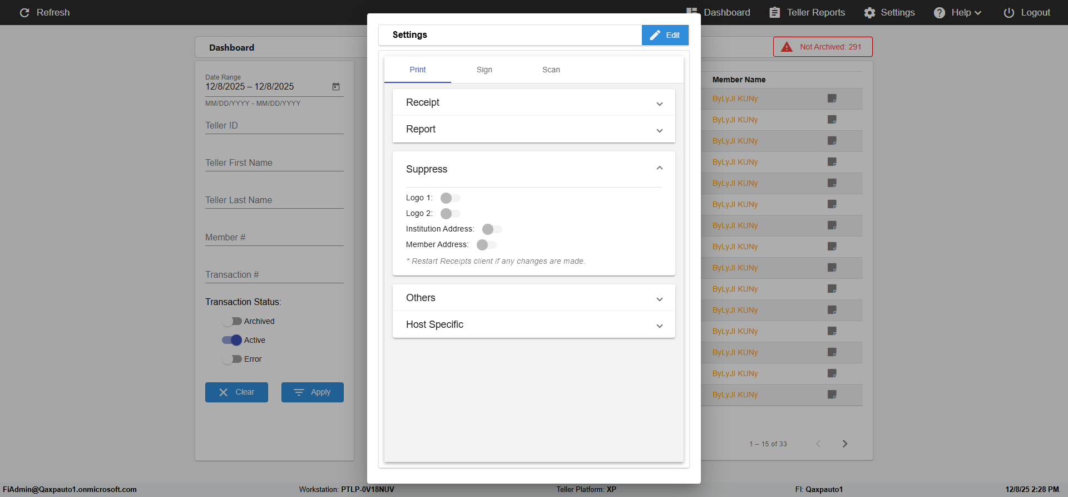This screenshot has height=497, width=1068.
Task: Enable the Archived transaction status toggle
Action: point(232,321)
